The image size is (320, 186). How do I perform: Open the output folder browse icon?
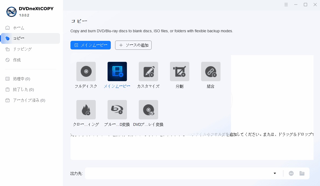tap(302, 173)
